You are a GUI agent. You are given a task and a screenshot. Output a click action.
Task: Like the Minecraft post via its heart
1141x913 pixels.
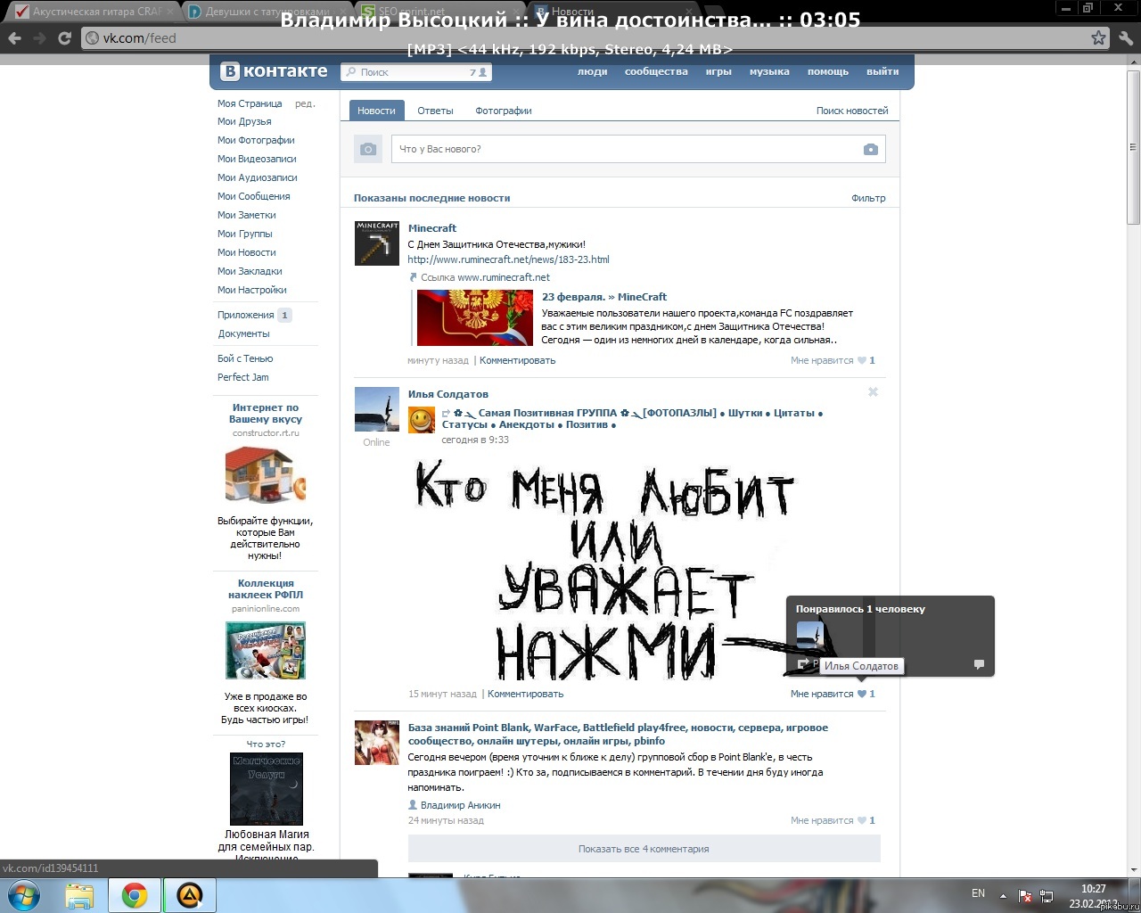(861, 361)
